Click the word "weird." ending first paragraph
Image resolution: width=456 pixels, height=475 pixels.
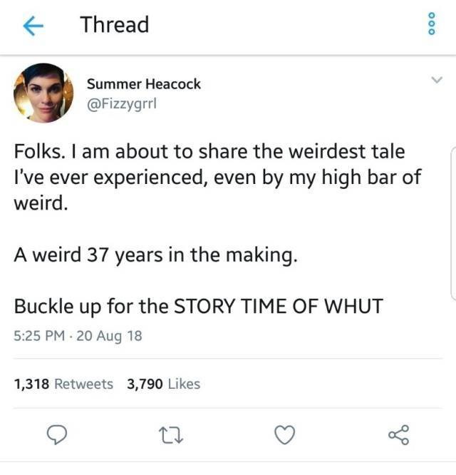[41, 204]
